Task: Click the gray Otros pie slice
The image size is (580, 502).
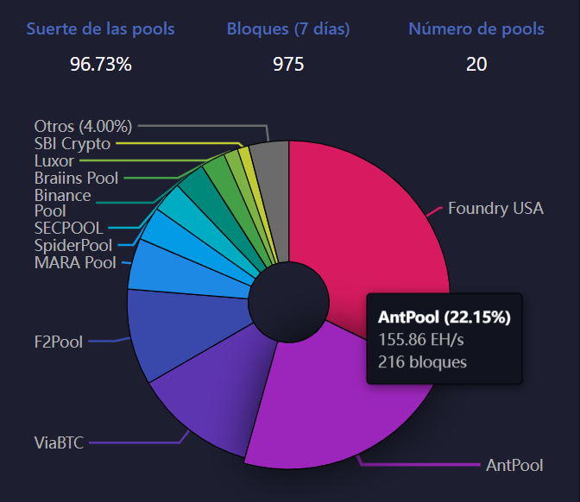Action: 274,199
